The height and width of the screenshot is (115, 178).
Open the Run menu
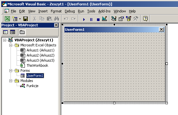(81, 11)
